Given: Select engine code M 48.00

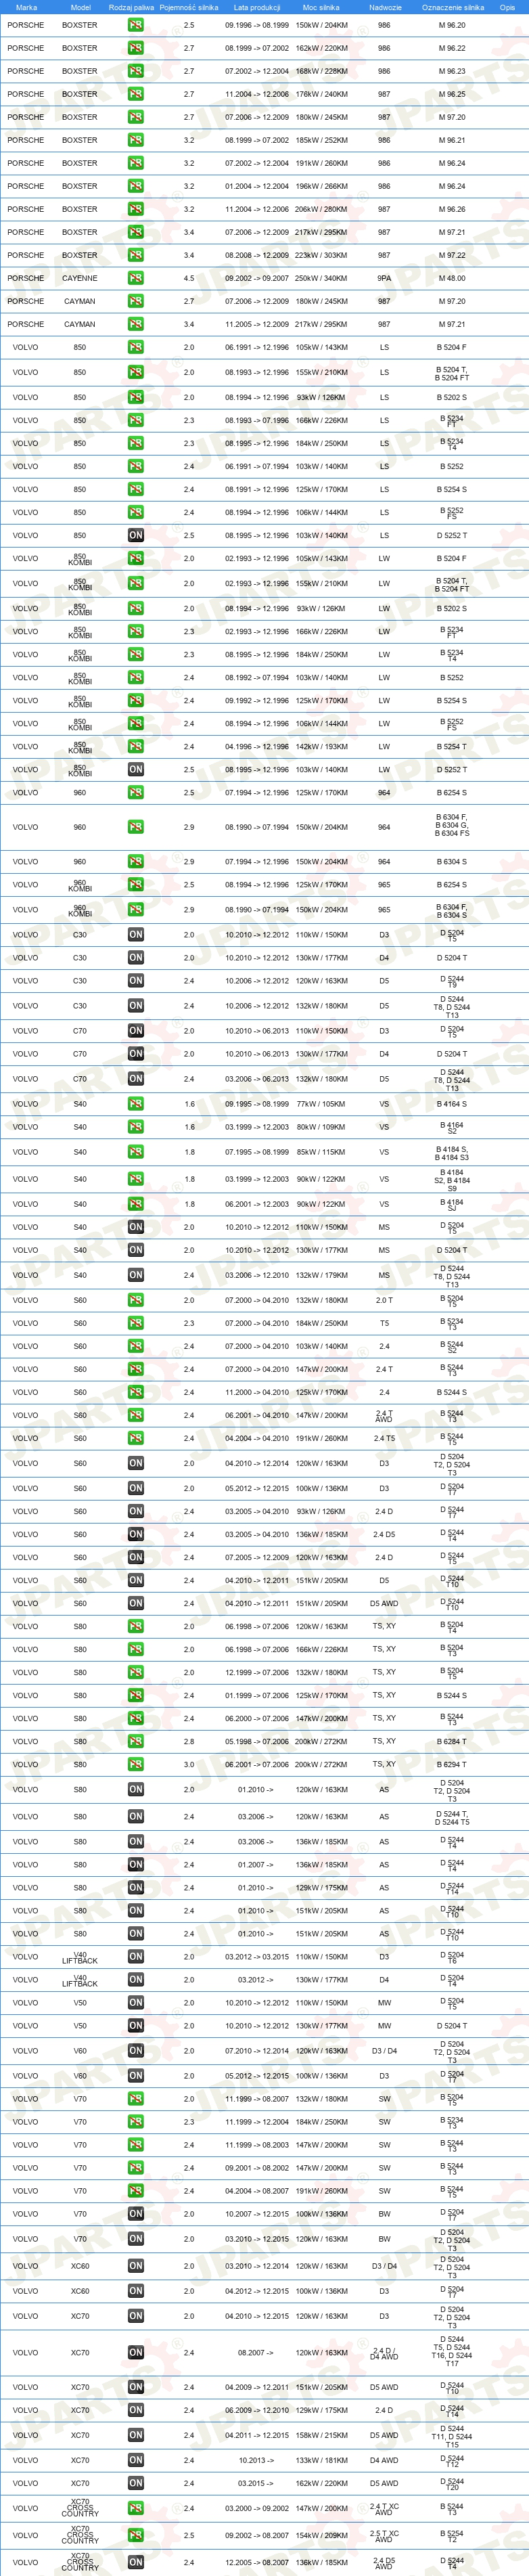Looking at the screenshot, I should tap(452, 278).
